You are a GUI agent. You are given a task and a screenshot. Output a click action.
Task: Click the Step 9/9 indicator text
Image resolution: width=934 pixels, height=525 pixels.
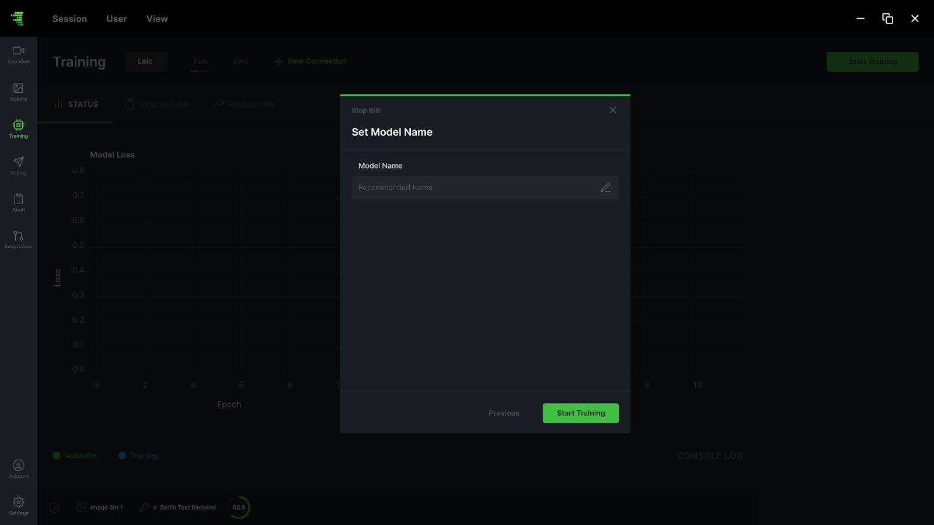tap(365, 110)
